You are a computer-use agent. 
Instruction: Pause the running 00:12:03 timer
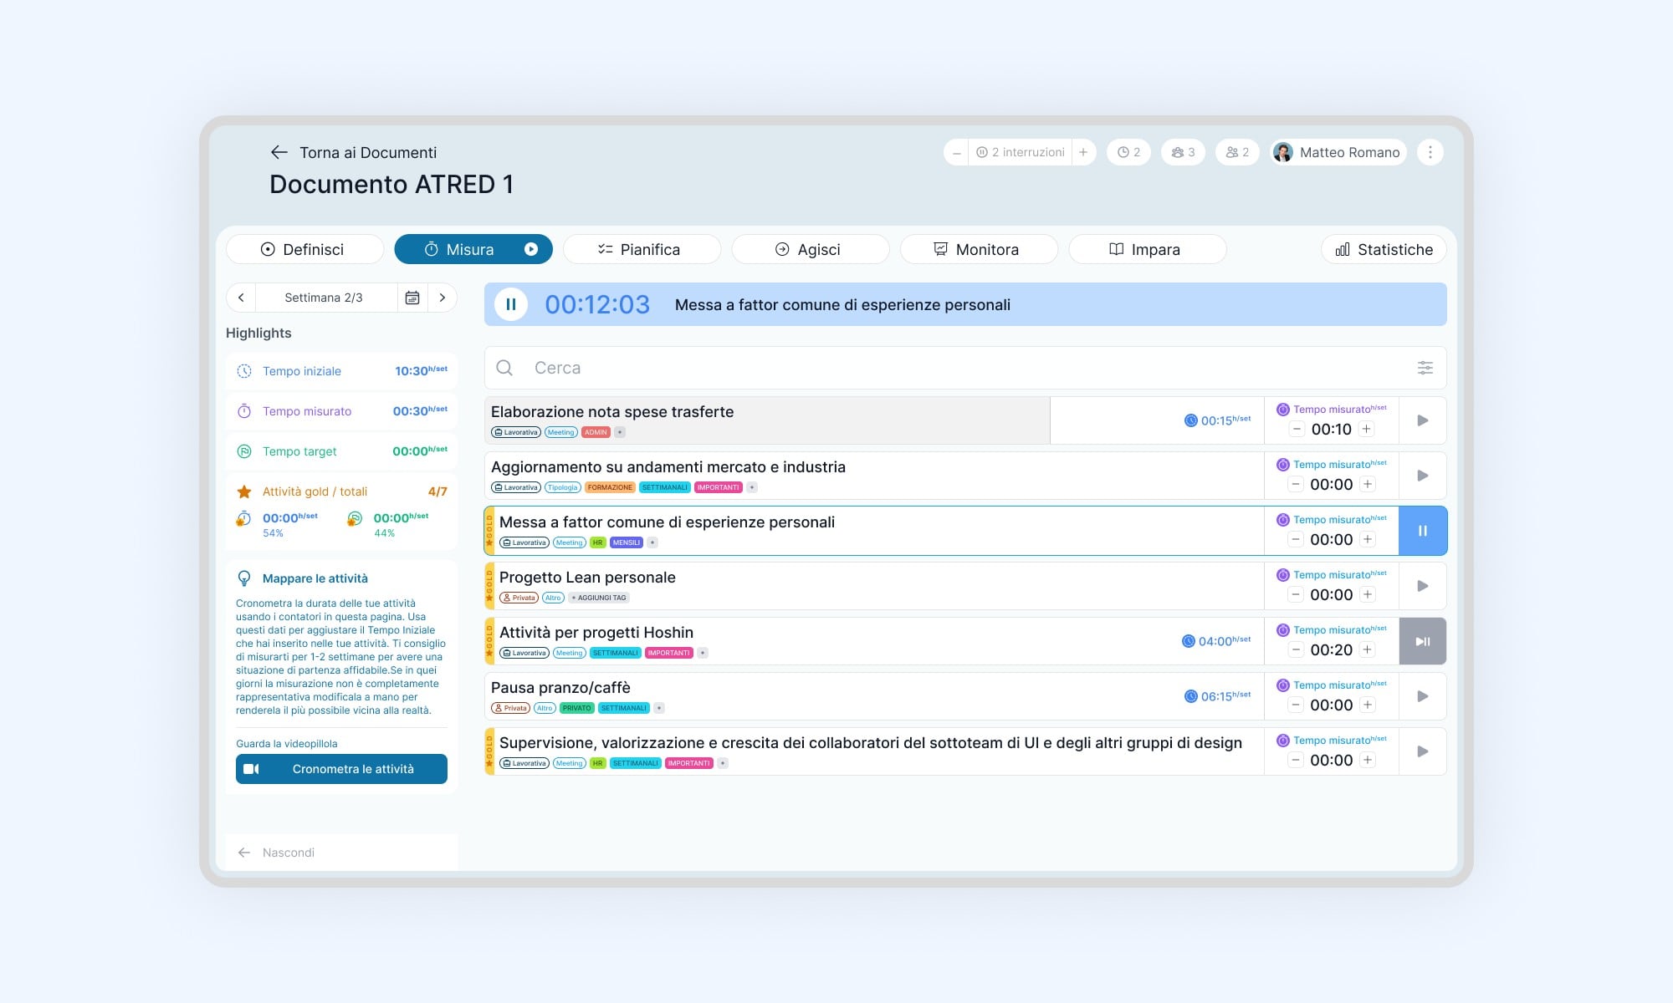tap(511, 304)
